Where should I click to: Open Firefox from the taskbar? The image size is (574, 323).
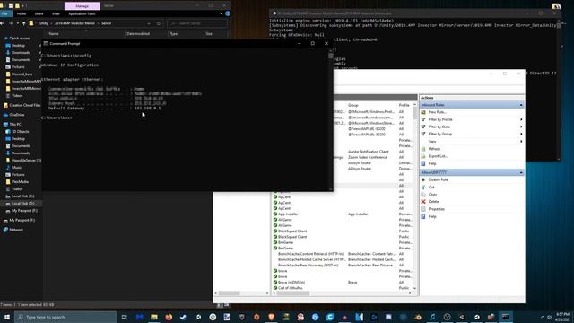click(169, 317)
